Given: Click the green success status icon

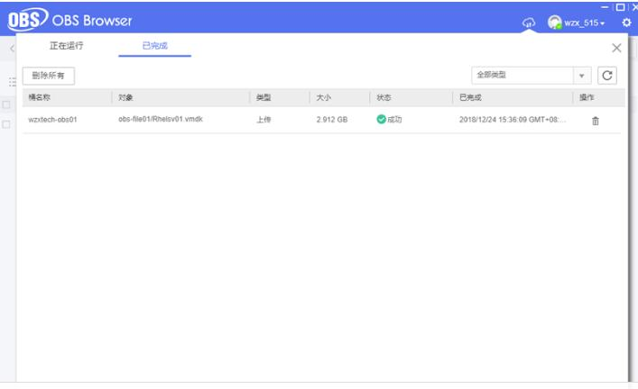Looking at the screenshot, I should (381, 119).
